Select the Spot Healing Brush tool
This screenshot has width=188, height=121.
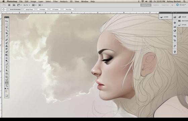7,40
